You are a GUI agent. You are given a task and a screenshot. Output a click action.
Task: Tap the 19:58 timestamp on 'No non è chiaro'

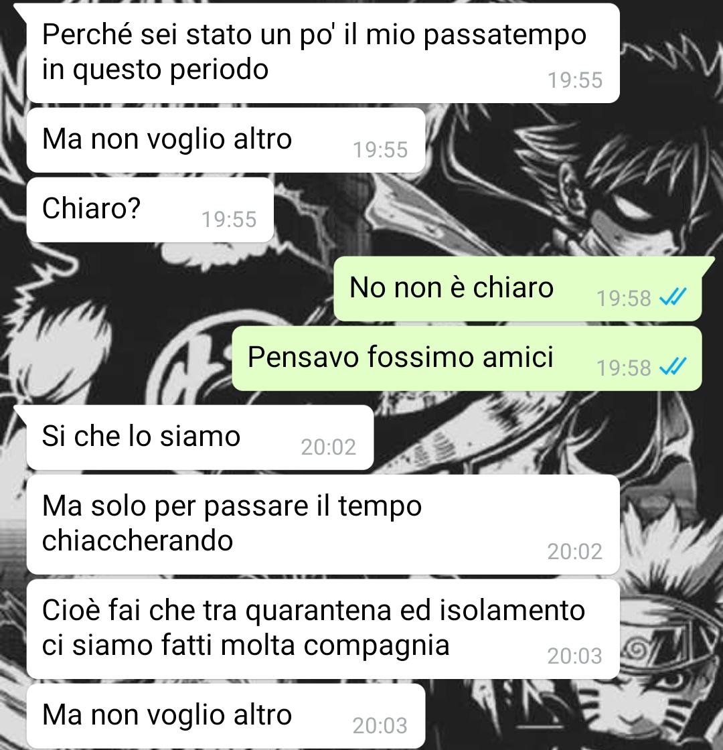(x=623, y=299)
